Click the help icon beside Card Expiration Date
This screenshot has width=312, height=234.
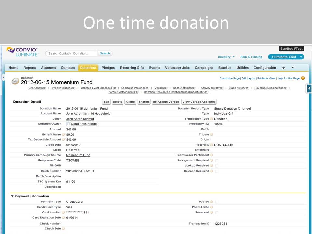point(63,218)
